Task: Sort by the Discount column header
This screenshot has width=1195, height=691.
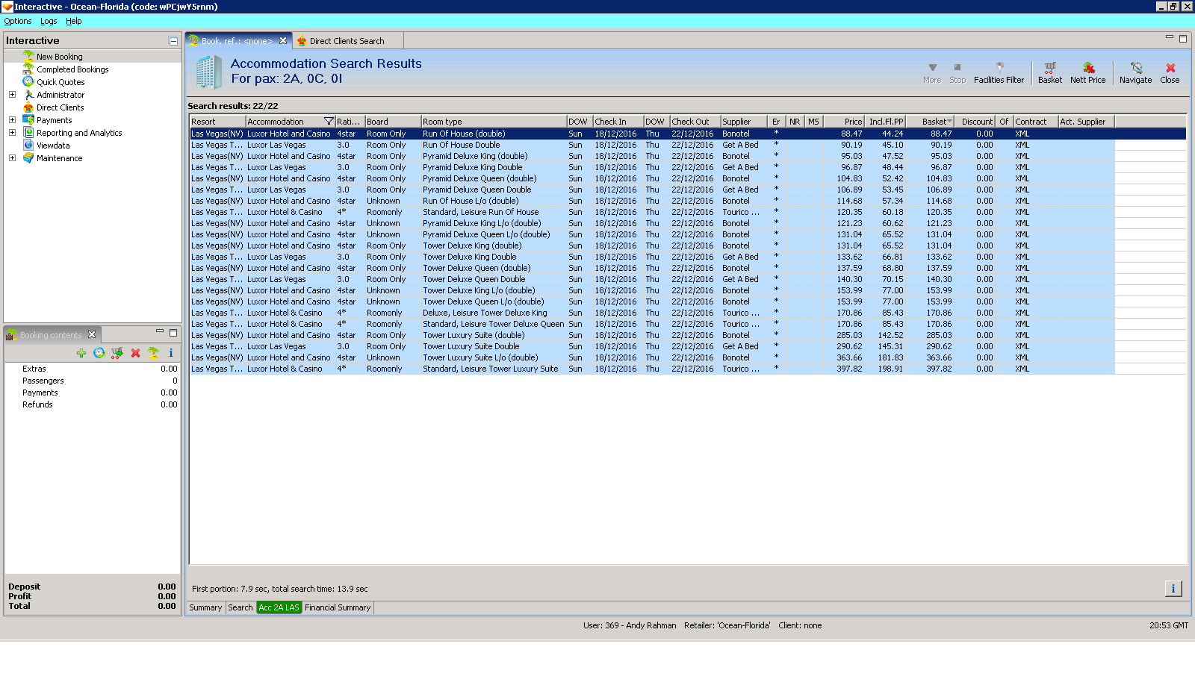Action: click(975, 122)
